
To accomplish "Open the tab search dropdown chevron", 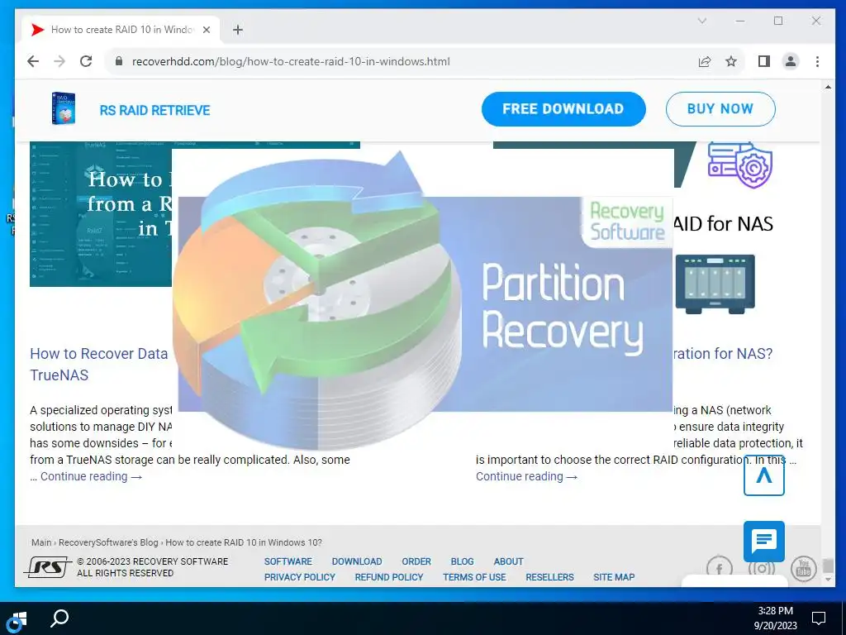I will [702, 21].
